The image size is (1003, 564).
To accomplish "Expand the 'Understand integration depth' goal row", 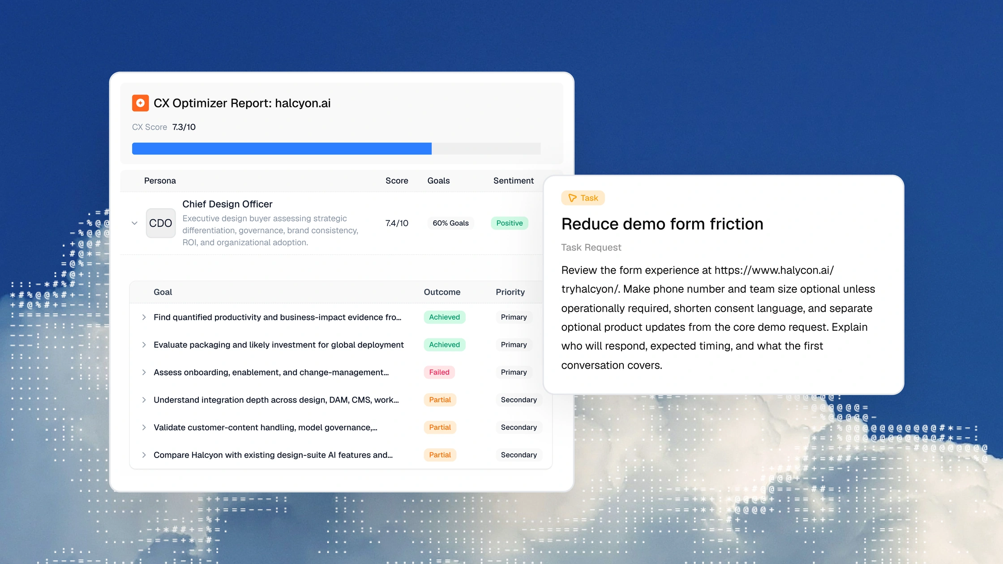I will [144, 400].
